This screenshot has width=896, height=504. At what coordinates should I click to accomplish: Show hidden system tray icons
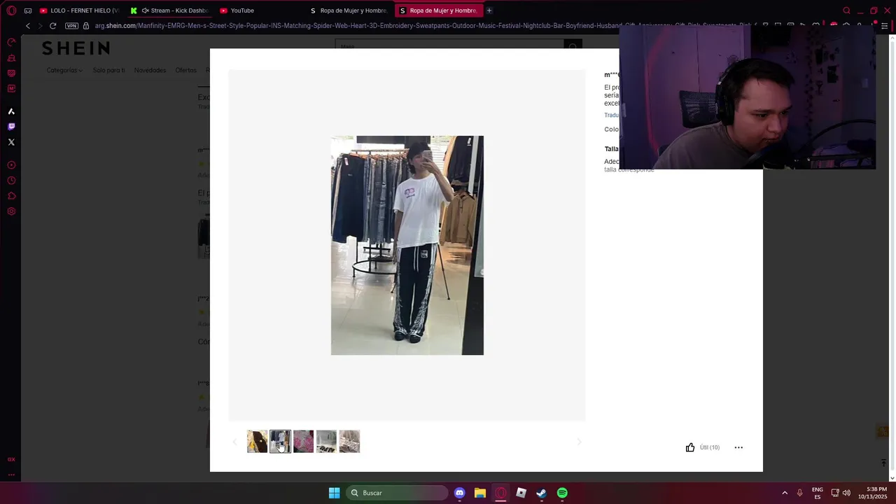coord(785,493)
